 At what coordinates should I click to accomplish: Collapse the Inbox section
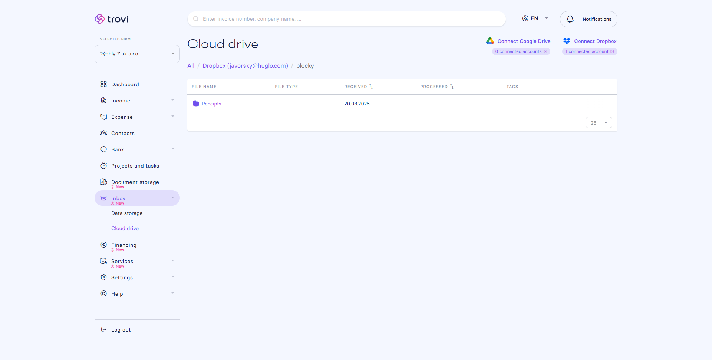173,198
